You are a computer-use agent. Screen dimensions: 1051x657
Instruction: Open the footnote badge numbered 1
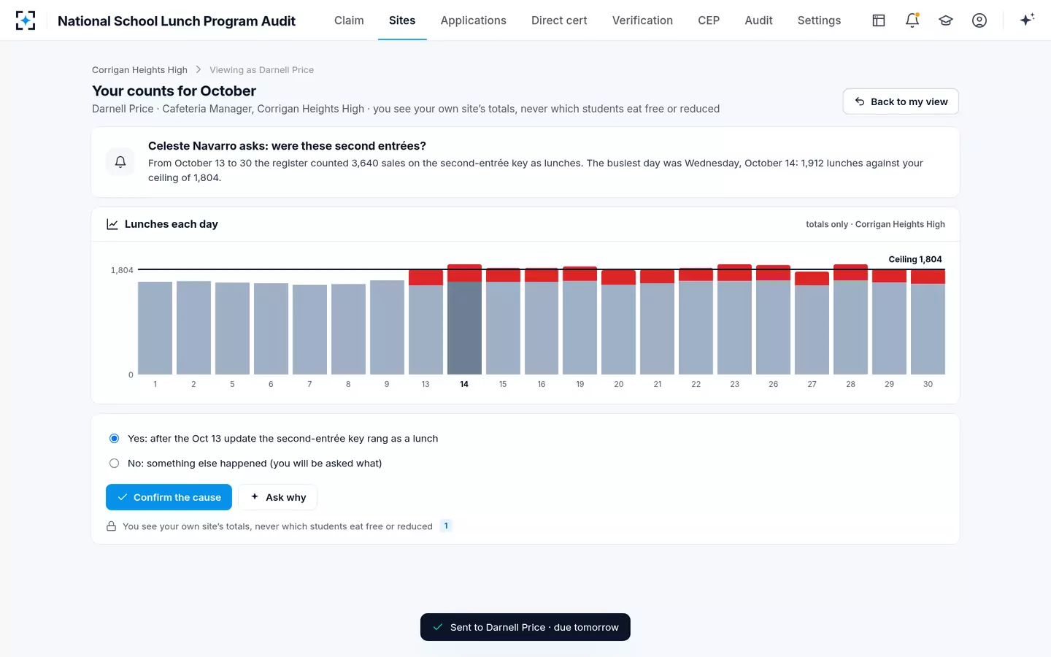446,526
